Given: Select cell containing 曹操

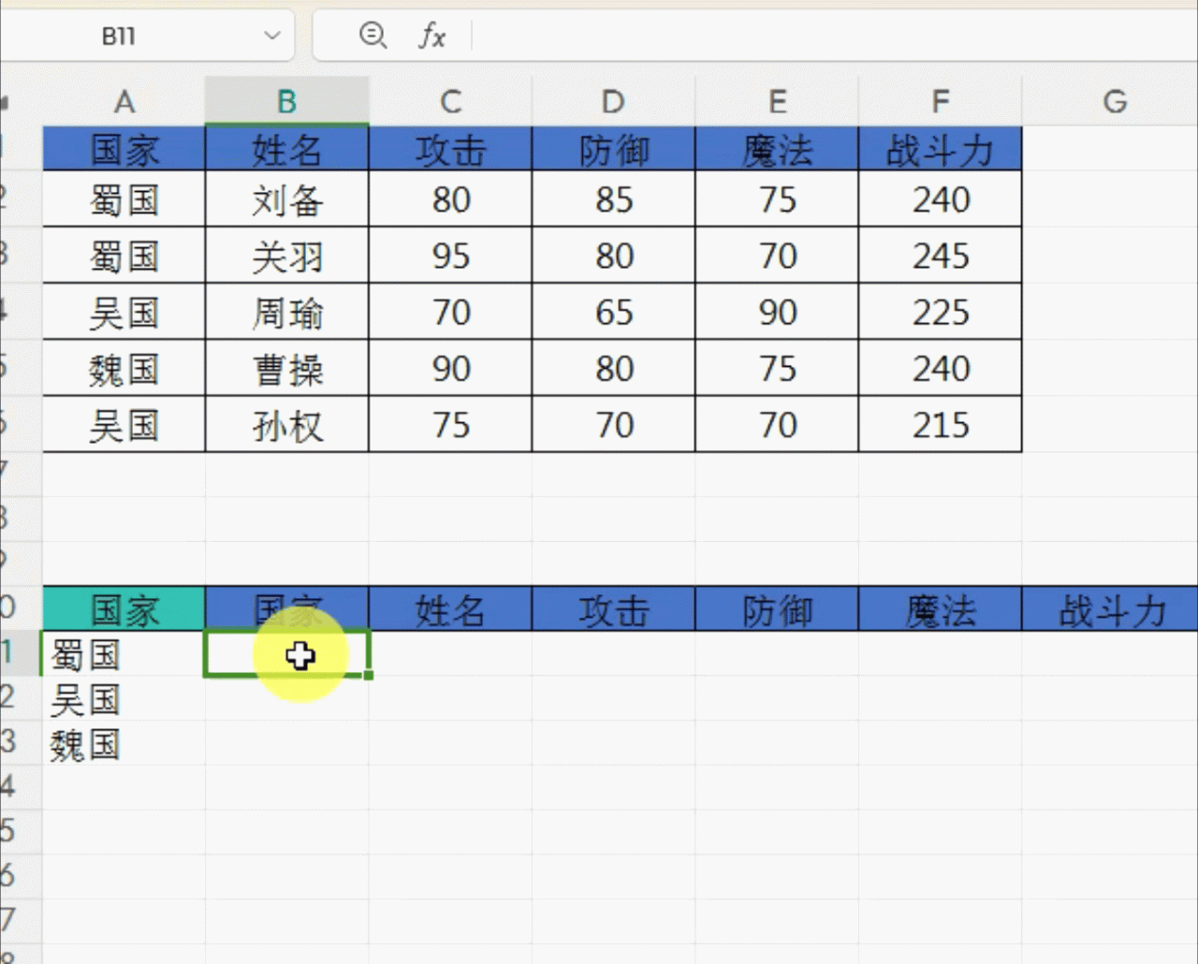Looking at the screenshot, I should pyautogui.click(x=286, y=368).
